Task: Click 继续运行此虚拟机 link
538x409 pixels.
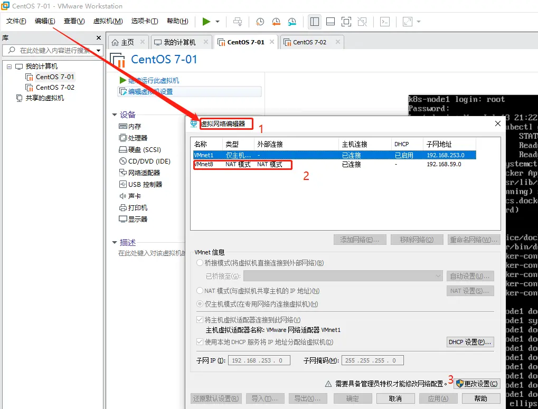Action: [153, 81]
